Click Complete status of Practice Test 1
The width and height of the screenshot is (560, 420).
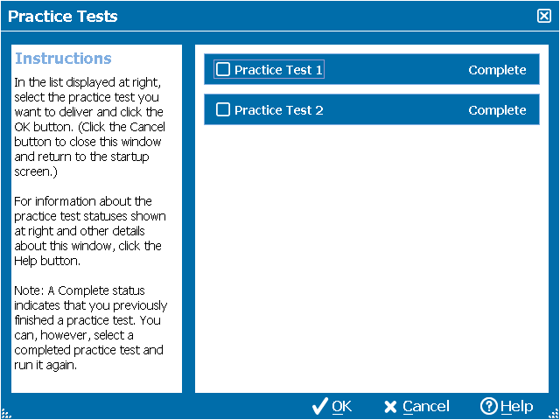(x=497, y=70)
